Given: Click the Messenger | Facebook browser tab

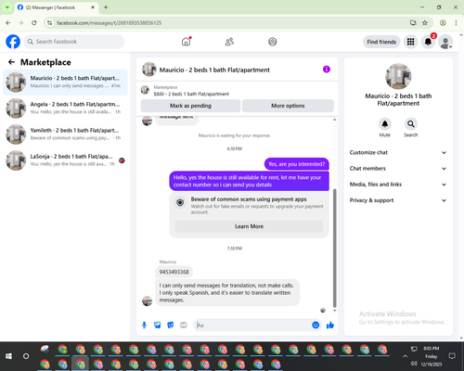Looking at the screenshot, I should [56, 7].
